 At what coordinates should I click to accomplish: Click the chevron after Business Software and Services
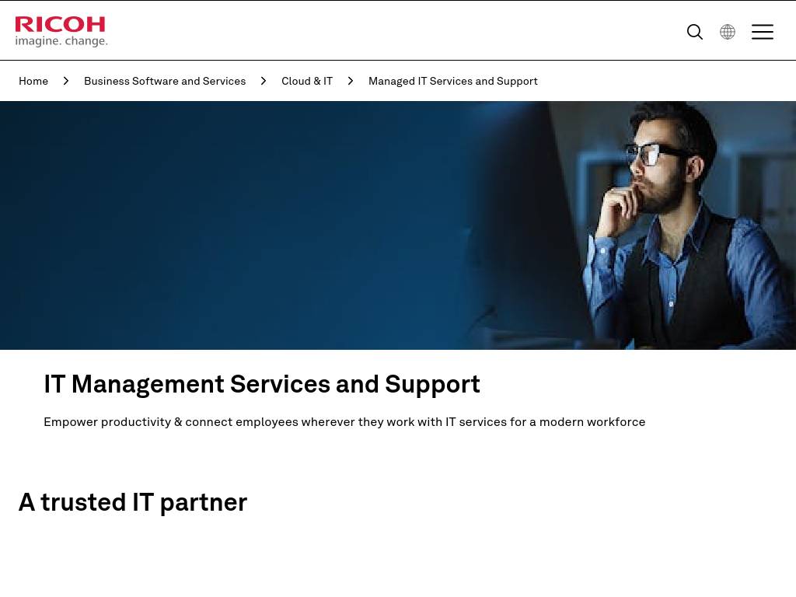[x=264, y=81]
